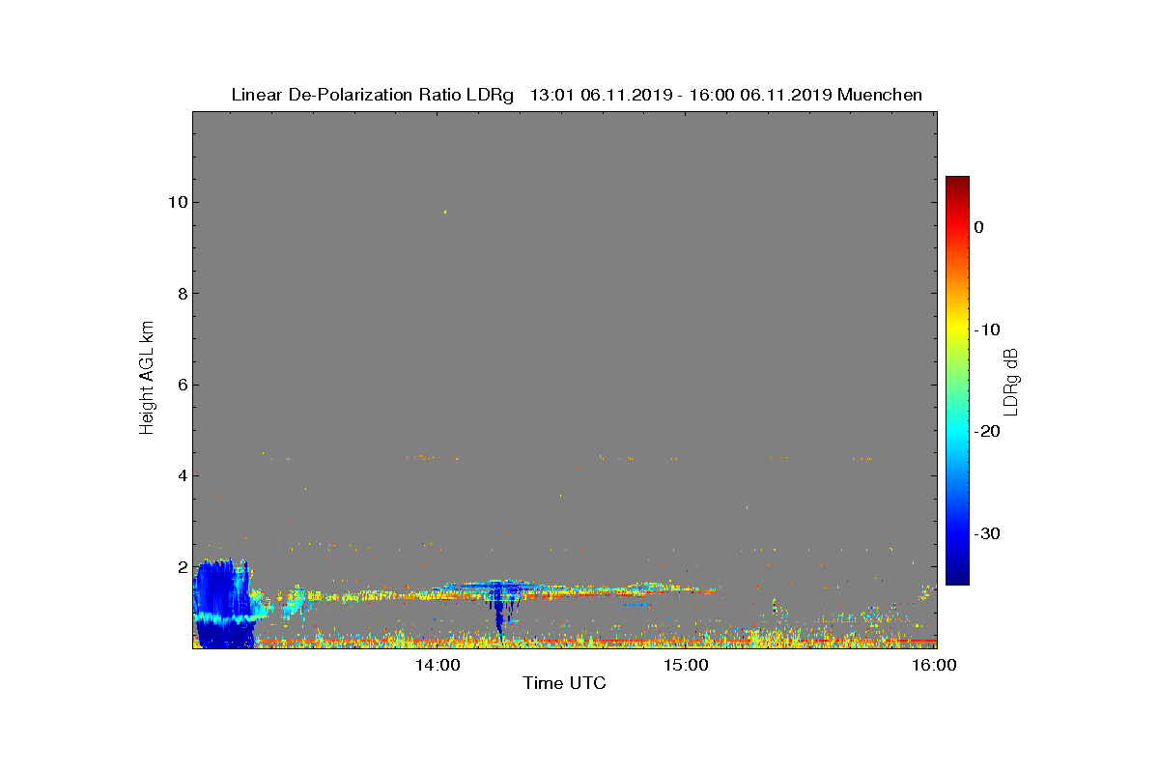Click the colorbar value label -20
Viewport: 1159px width, 773px height.
(986, 431)
